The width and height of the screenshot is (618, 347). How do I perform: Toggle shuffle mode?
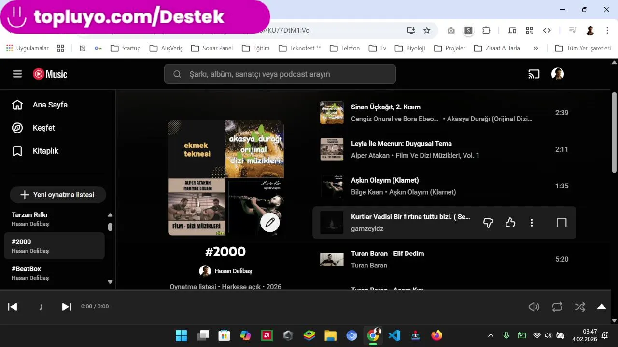coord(580,307)
